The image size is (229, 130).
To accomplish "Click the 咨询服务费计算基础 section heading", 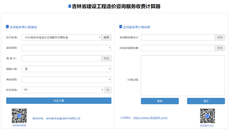I will click(x=23, y=27).
